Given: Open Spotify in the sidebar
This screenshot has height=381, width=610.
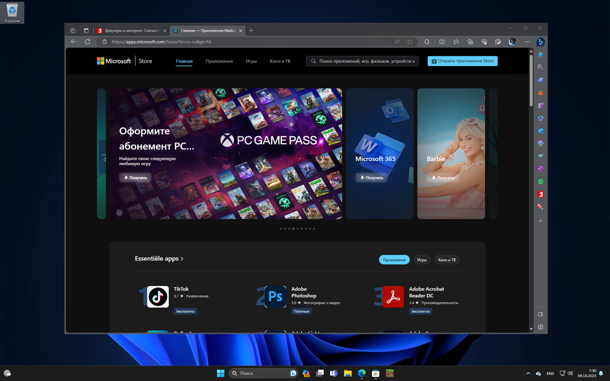Looking at the screenshot, I should coord(540,182).
